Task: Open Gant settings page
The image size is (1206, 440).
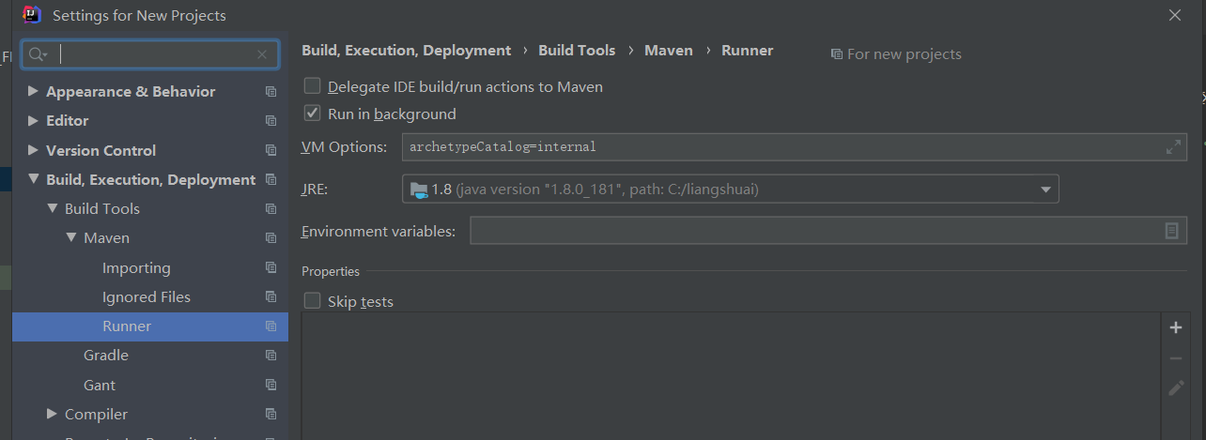Action: 100,386
